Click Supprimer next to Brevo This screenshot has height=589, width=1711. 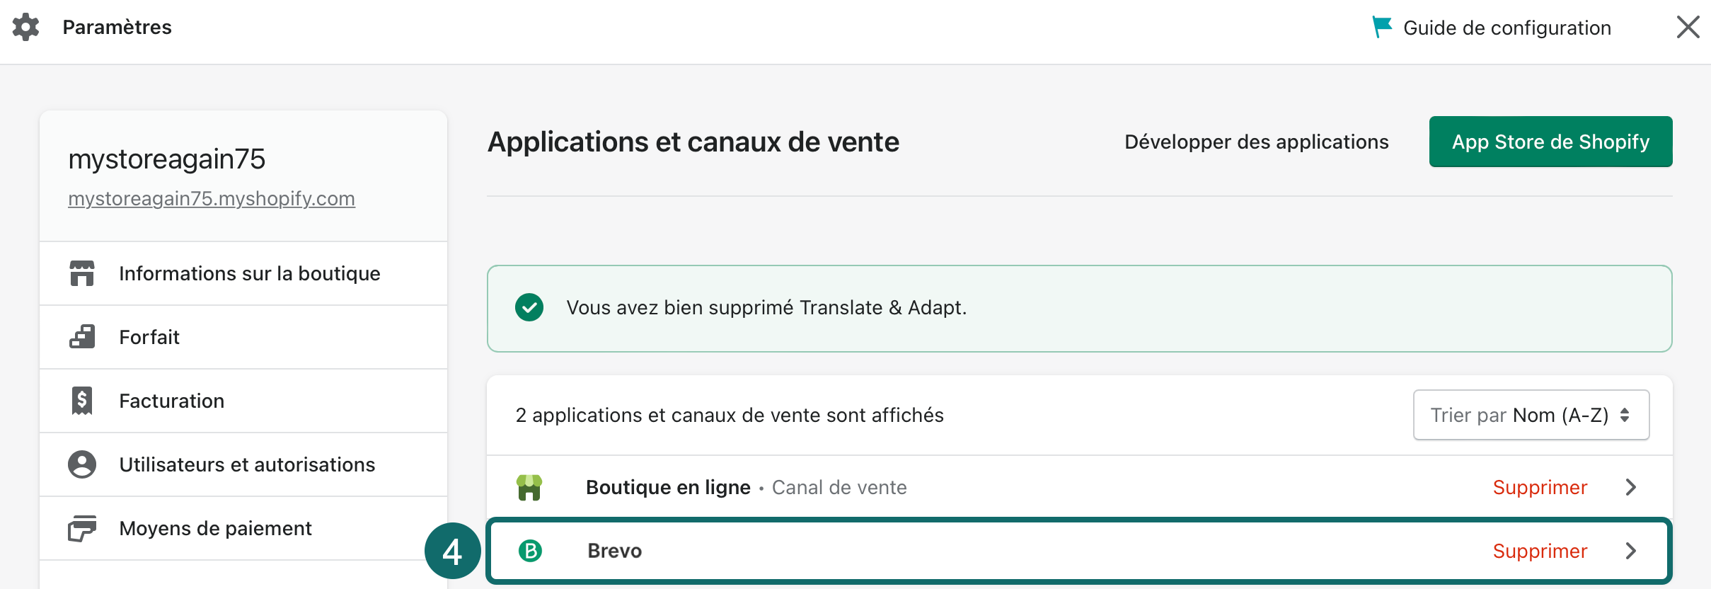point(1540,551)
